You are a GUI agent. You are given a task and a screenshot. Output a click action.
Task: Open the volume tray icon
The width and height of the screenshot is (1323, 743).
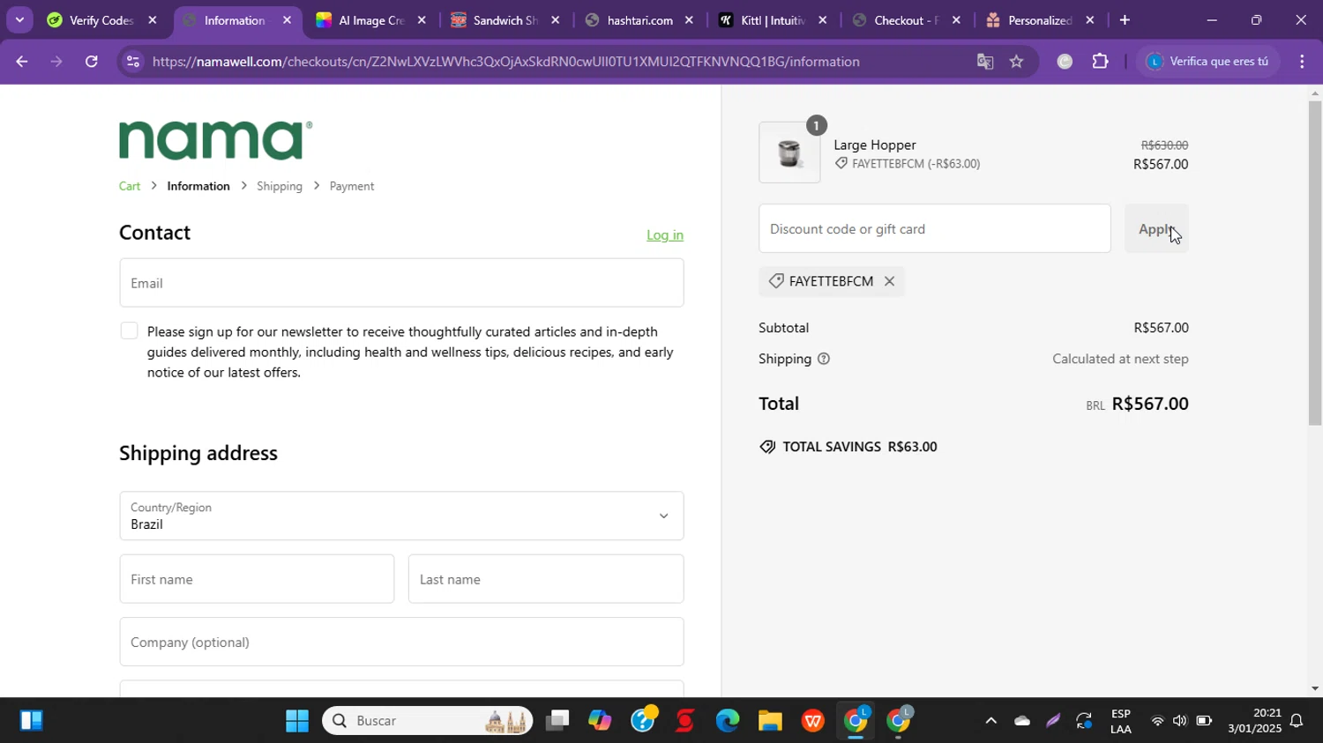(x=1180, y=721)
